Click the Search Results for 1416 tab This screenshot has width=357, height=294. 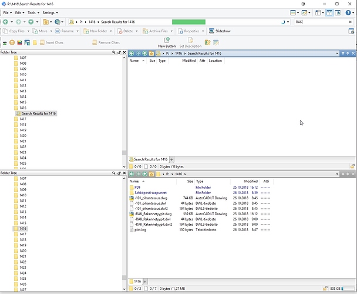pyautogui.click(x=149, y=159)
